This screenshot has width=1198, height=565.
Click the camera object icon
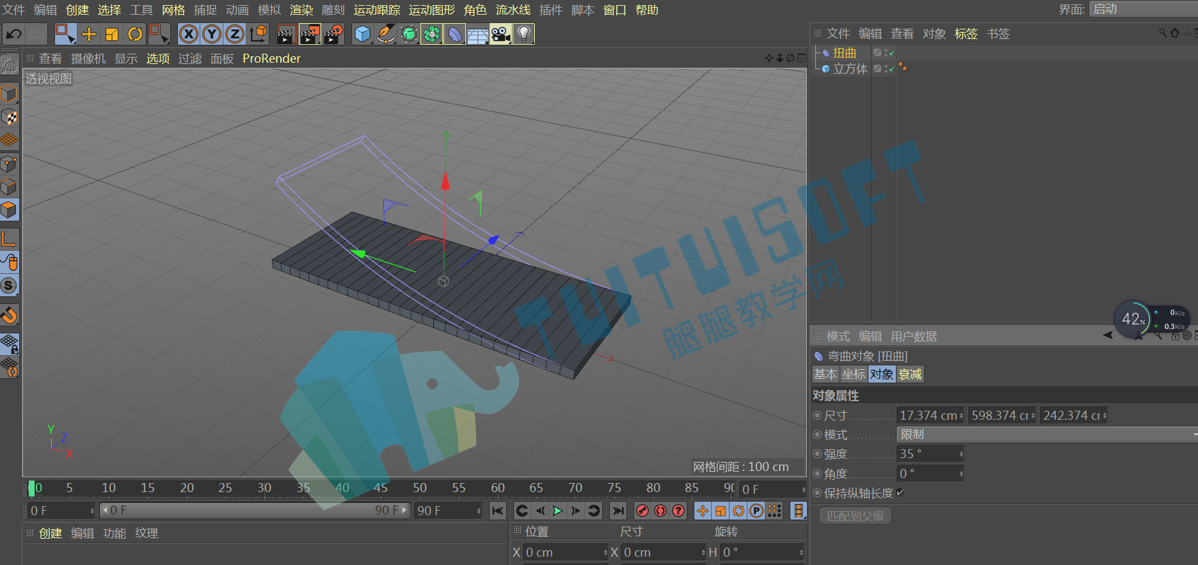[501, 34]
